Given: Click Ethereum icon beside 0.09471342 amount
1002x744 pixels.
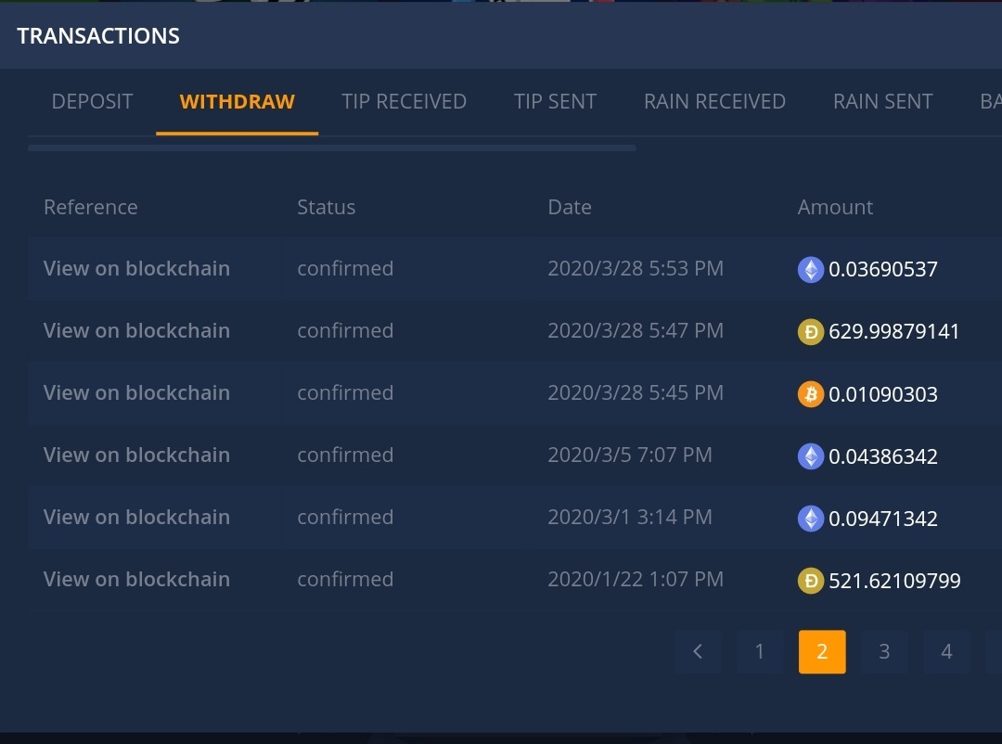Looking at the screenshot, I should pyautogui.click(x=811, y=519).
